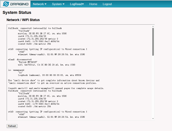Click the first 'fallback: connected (externally)' line

coord(35,28)
